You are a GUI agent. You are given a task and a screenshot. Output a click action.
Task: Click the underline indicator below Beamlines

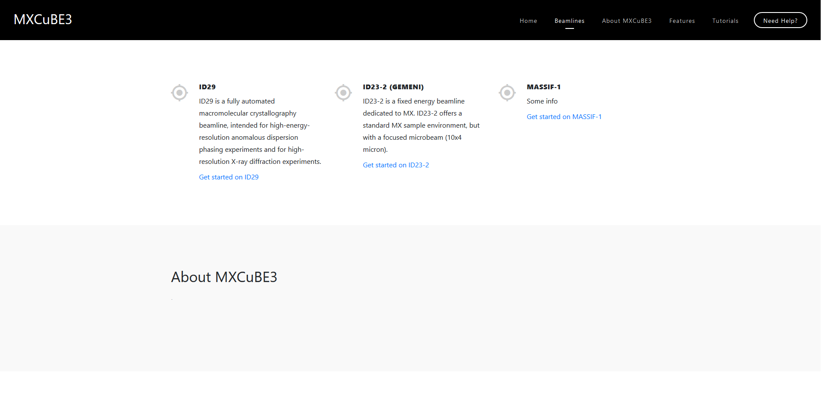click(x=570, y=28)
